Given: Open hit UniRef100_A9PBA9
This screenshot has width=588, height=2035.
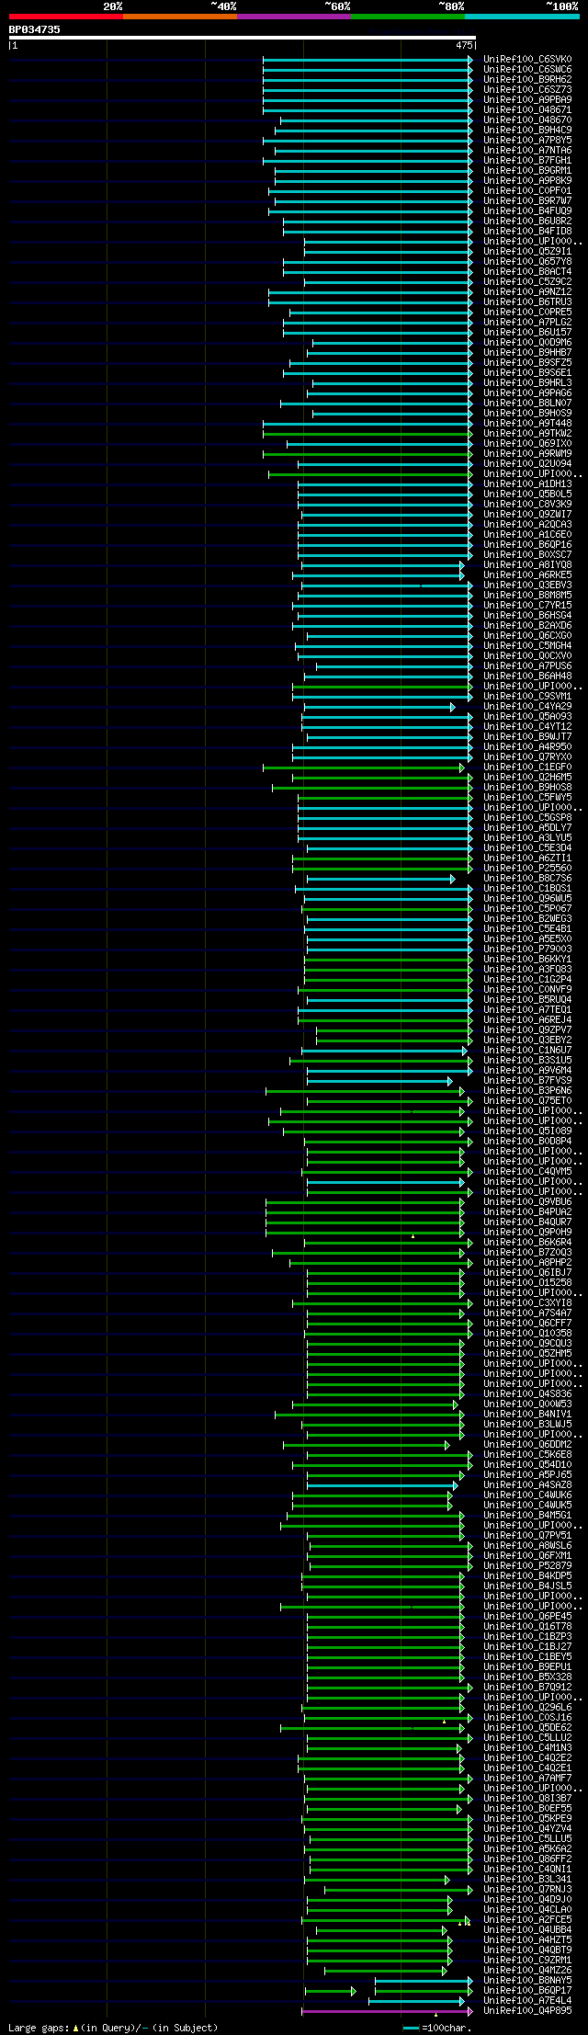Looking at the screenshot, I should [527, 100].
